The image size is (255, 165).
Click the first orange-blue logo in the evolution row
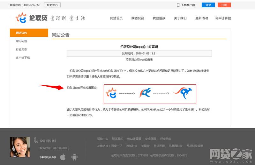[111, 93]
